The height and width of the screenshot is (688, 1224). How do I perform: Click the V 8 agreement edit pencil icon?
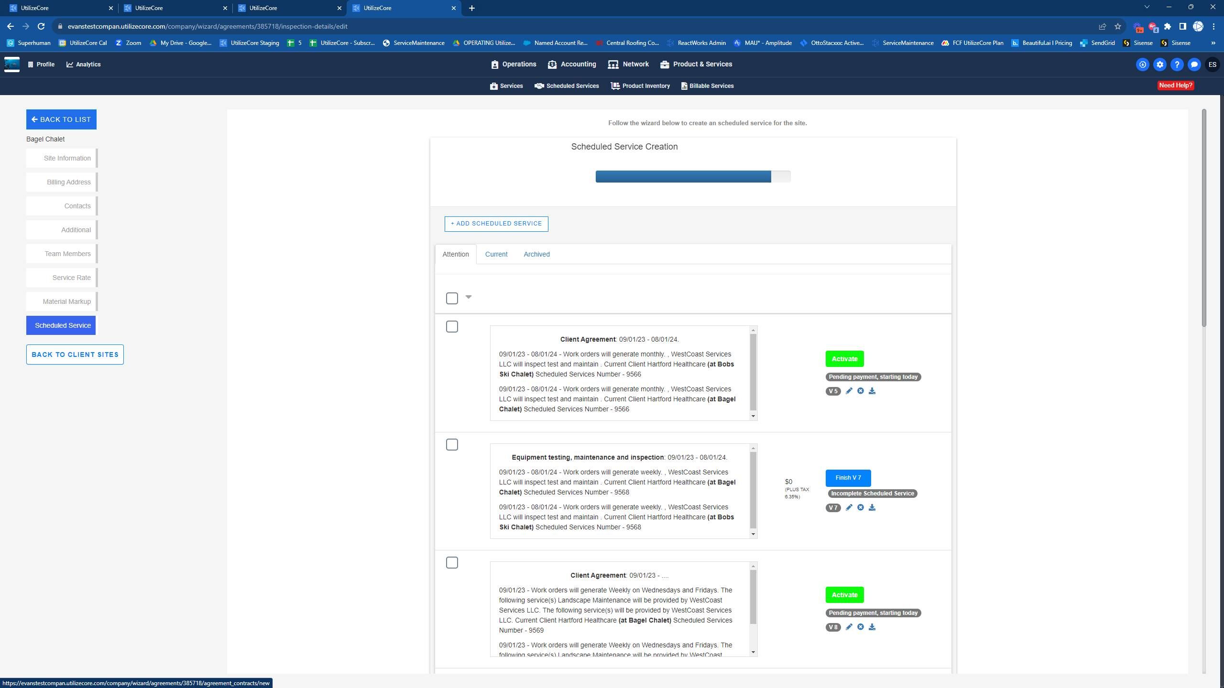pos(849,627)
